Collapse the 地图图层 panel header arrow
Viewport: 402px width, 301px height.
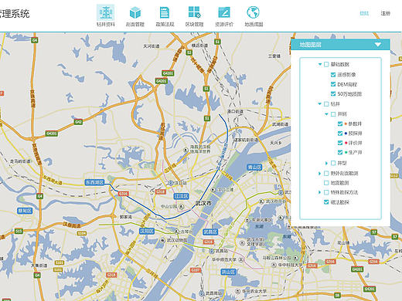(378, 45)
